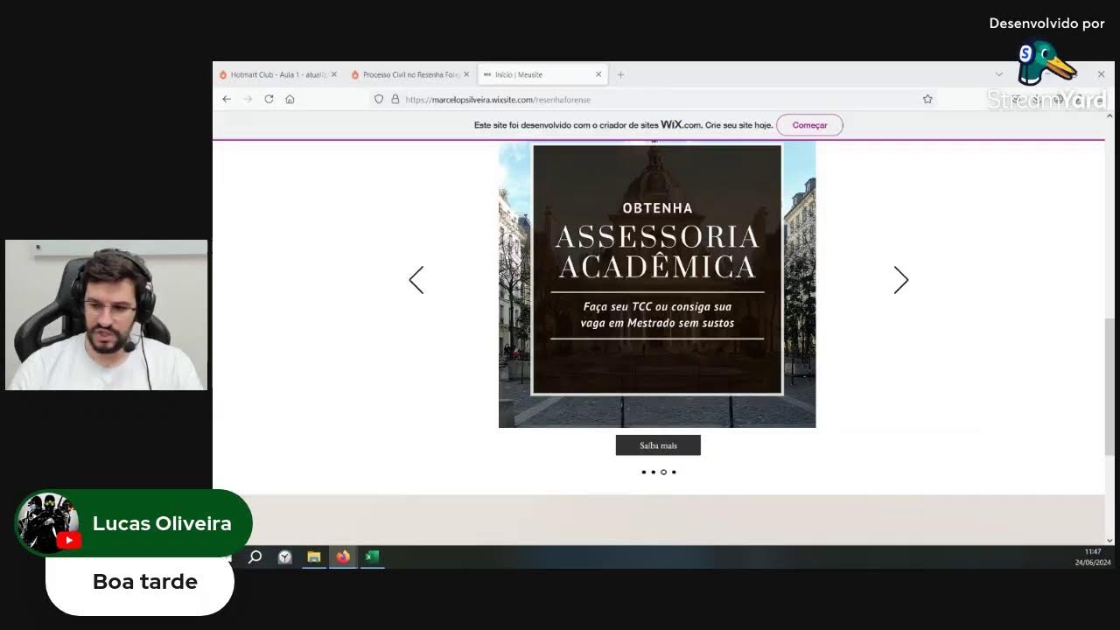Image resolution: width=1120 pixels, height=630 pixels.
Task: Bookmark this page with the star icon
Action: 927,99
